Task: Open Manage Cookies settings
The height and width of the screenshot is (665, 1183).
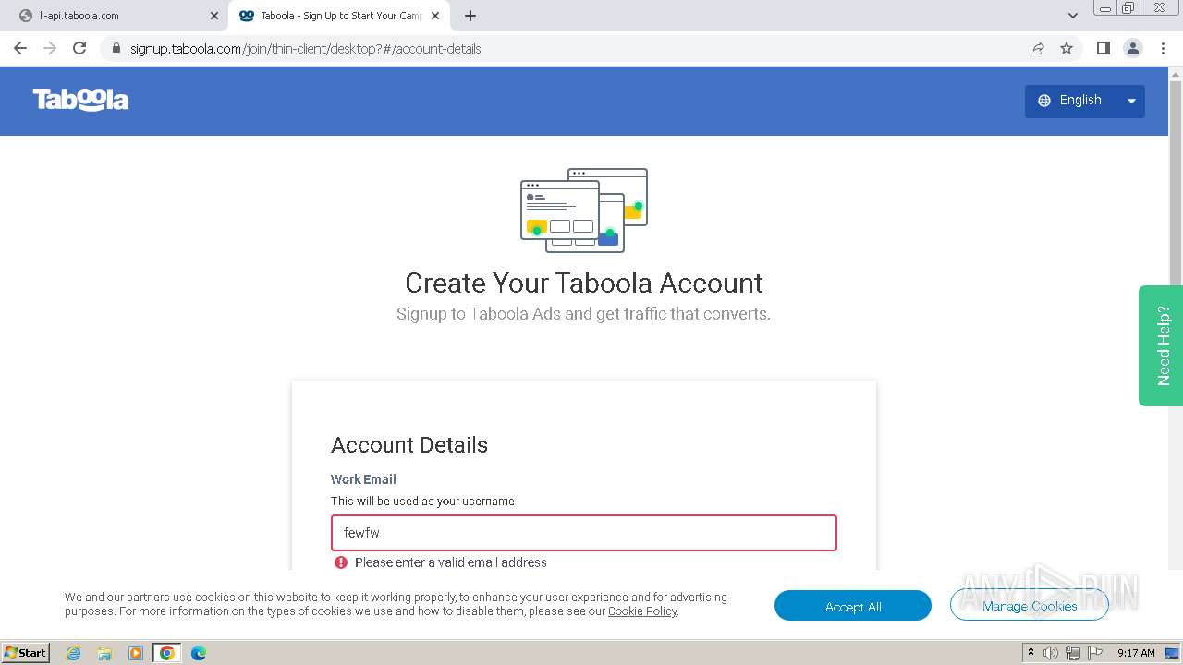Action: coord(1030,606)
